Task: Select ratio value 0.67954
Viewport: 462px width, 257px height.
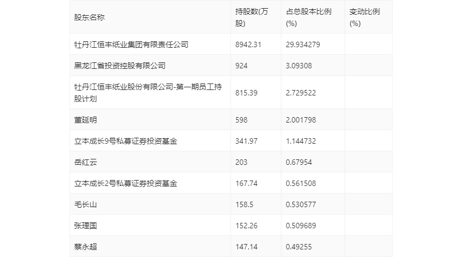Action: pyautogui.click(x=299, y=162)
